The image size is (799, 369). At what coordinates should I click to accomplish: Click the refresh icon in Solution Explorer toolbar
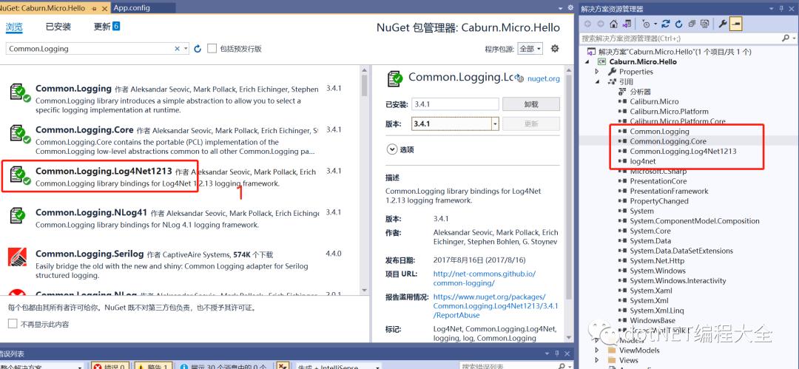point(678,24)
